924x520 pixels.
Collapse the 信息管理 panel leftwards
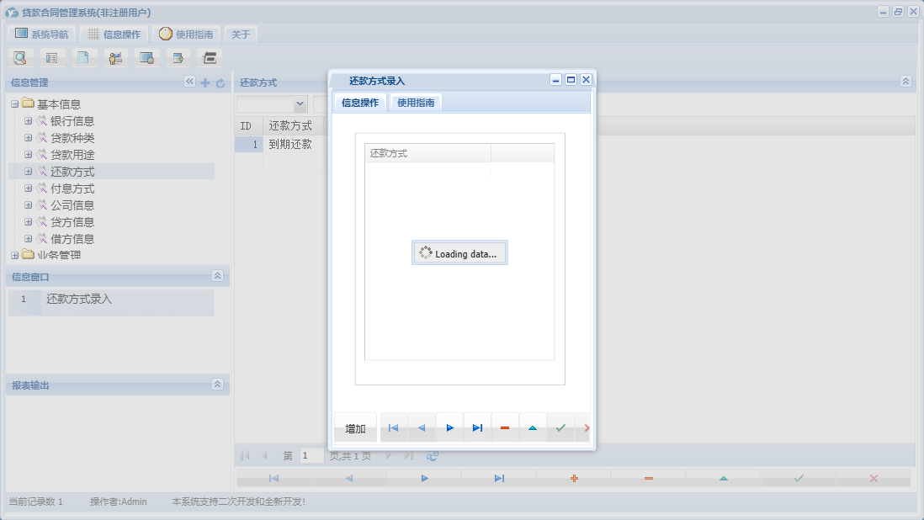point(189,82)
